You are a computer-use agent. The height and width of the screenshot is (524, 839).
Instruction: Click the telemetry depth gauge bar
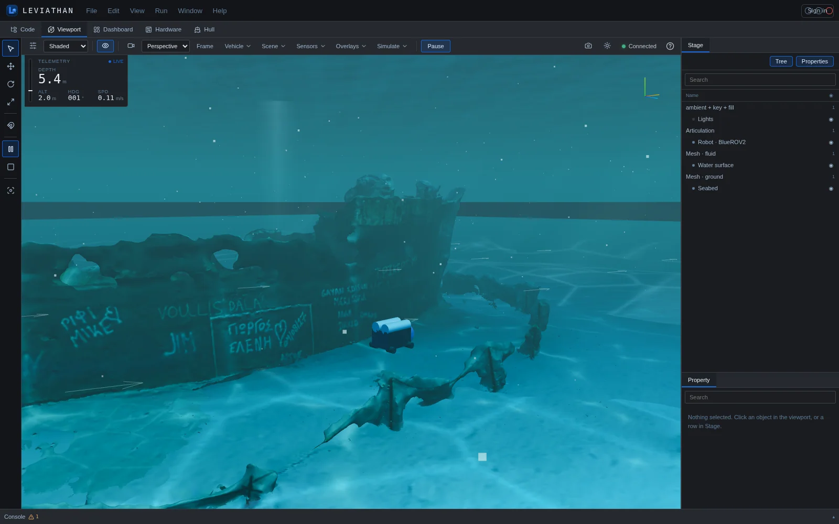pos(30,81)
